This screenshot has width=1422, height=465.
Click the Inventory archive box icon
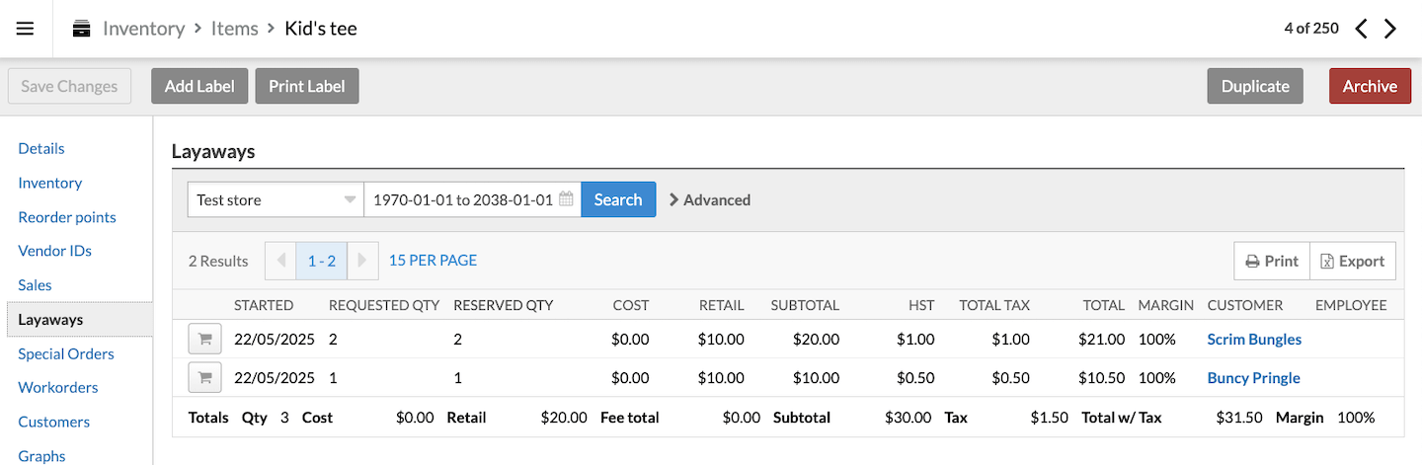[82, 29]
